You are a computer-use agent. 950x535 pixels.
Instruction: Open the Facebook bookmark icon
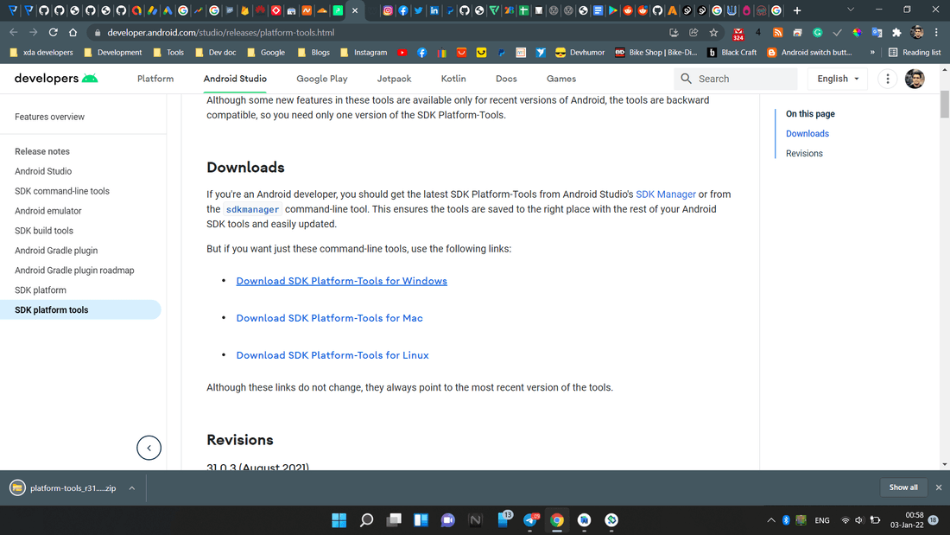(421, 53)
